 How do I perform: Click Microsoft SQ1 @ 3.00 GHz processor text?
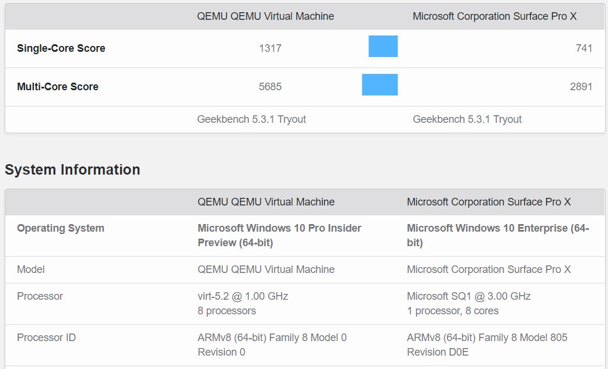469,296
